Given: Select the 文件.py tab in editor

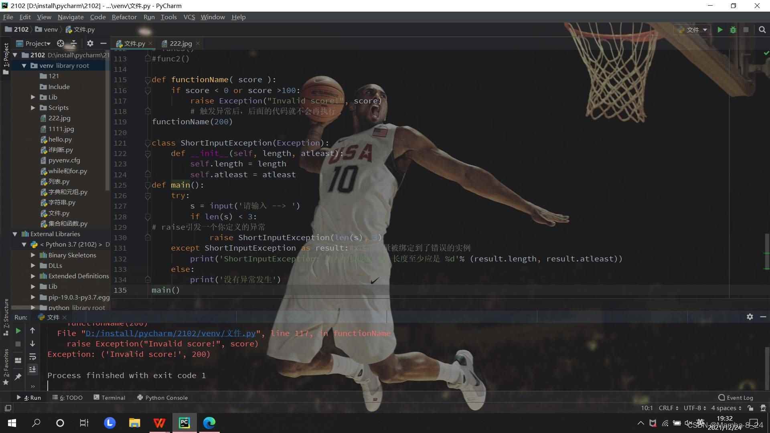Looking at the screenshot, I should click(x=134, y=43).
